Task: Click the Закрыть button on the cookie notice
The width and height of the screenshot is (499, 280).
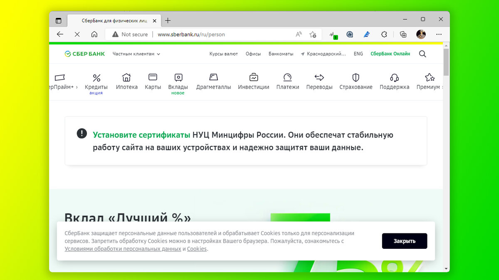Action: point(404,241)
